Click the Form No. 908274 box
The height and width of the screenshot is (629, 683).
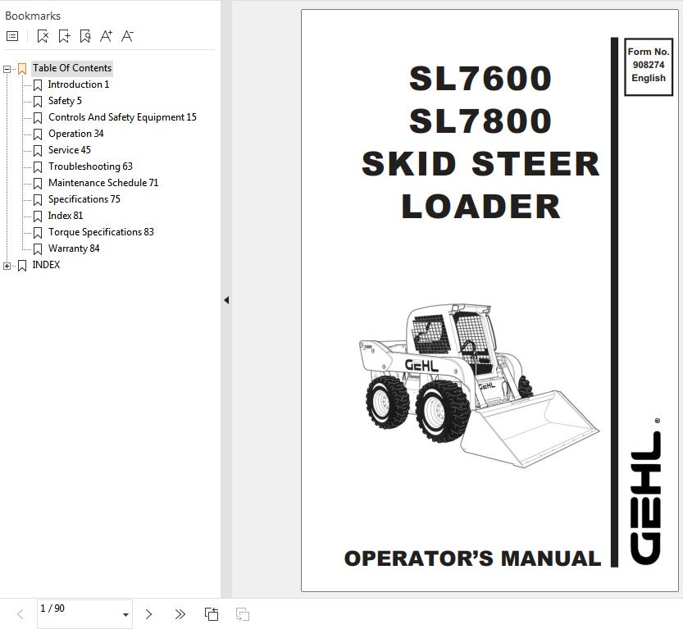pyautogui.click(x=649, y=66)
